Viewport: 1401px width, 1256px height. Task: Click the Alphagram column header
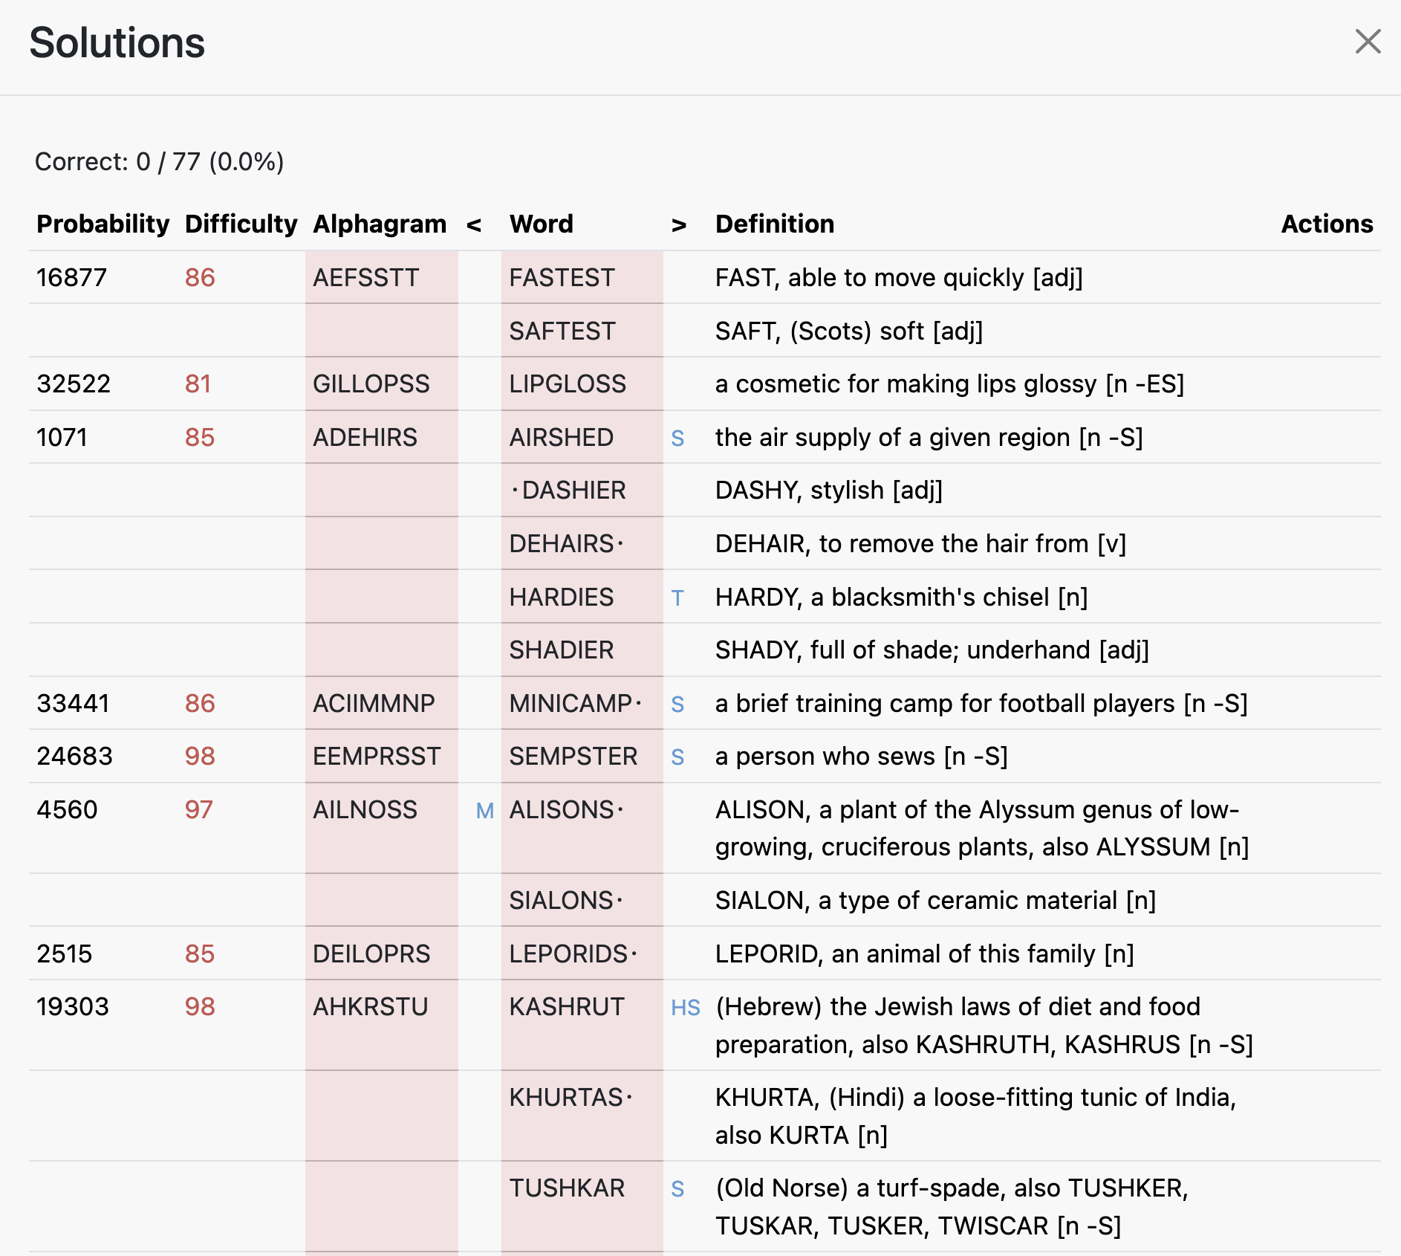point(380,224)
